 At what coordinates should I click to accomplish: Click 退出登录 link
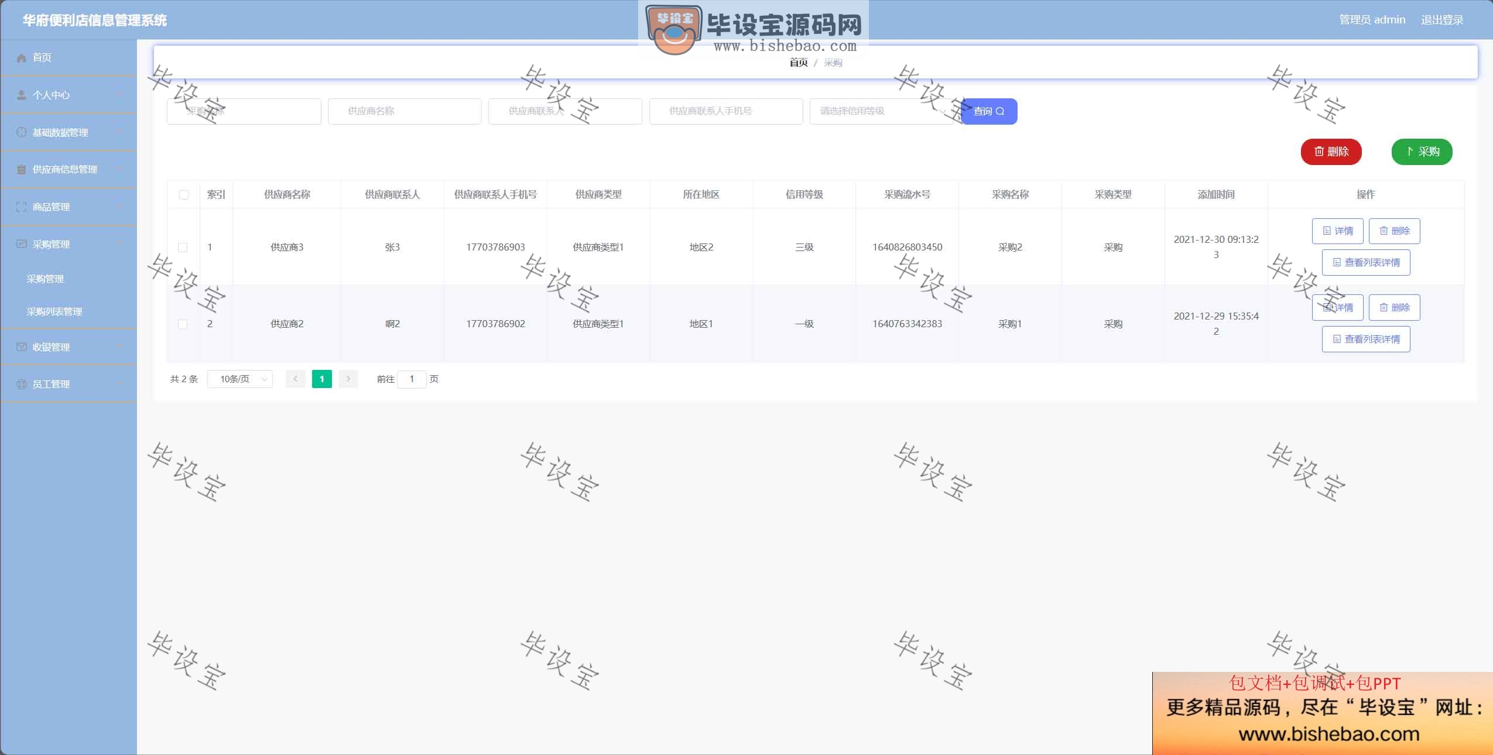1442,20
